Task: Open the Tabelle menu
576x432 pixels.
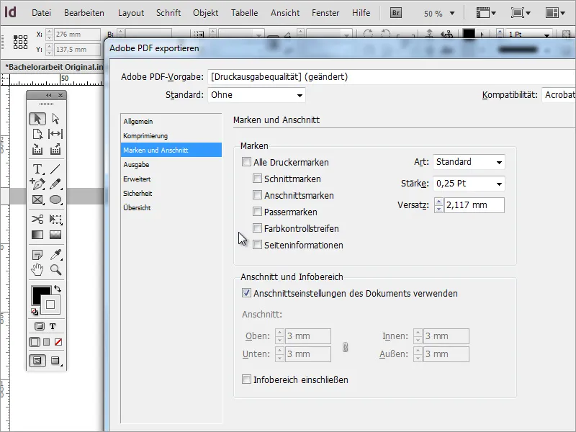Action: pos(244,13)
